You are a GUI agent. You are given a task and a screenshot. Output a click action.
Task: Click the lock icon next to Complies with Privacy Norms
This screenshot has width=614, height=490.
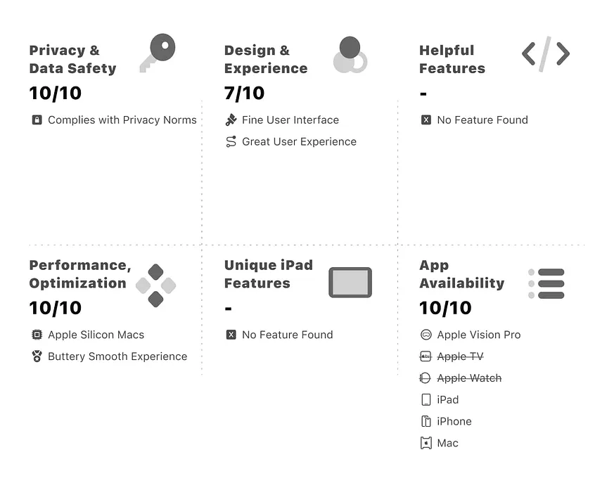tap(37, 120)
